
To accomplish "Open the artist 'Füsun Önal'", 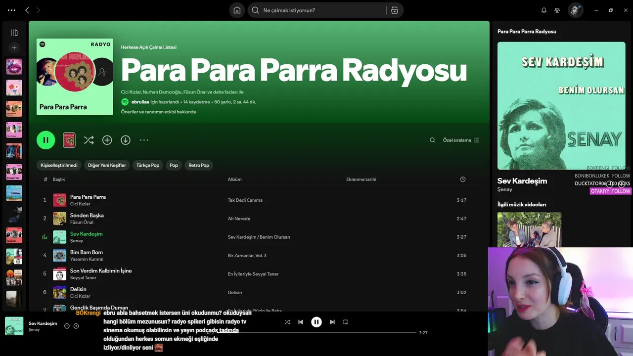I will (82, 222).
